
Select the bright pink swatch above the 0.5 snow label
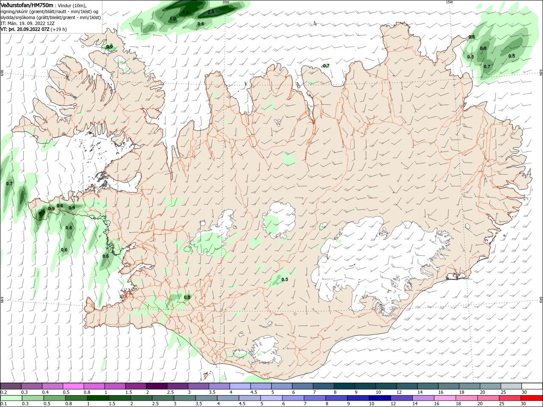[x=73, y=386]
